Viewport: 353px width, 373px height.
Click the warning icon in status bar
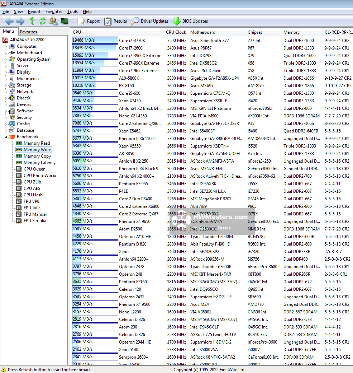(4, 370)
